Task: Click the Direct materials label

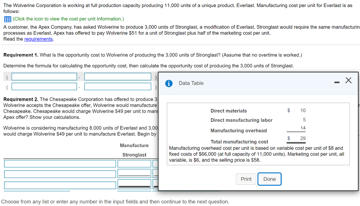Action: [x=229, y=111]
